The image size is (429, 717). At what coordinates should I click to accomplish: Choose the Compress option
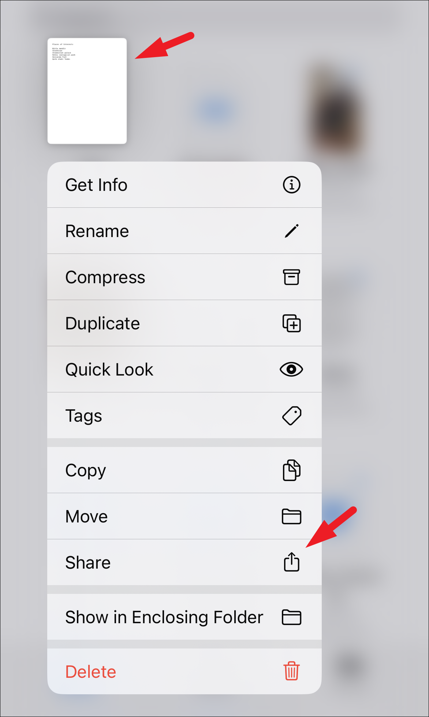click(105, 277)
